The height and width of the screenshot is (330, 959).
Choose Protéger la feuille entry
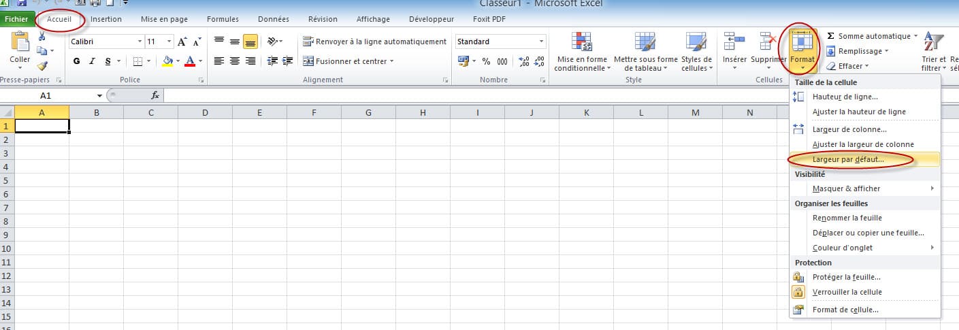pyautogui.click(x=866, y=277)
